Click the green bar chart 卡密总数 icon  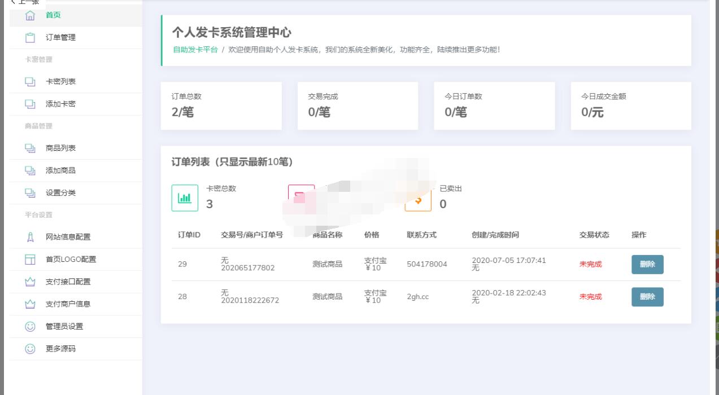tap(185, 198)
